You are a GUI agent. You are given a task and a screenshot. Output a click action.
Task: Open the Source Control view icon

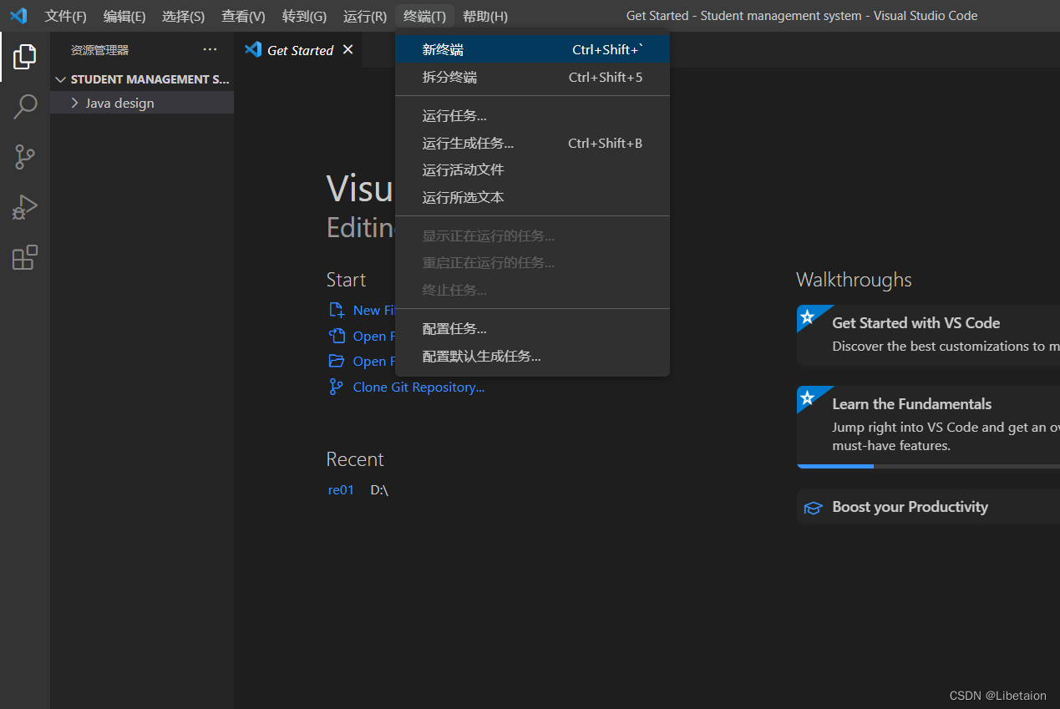tap(25, 156)
